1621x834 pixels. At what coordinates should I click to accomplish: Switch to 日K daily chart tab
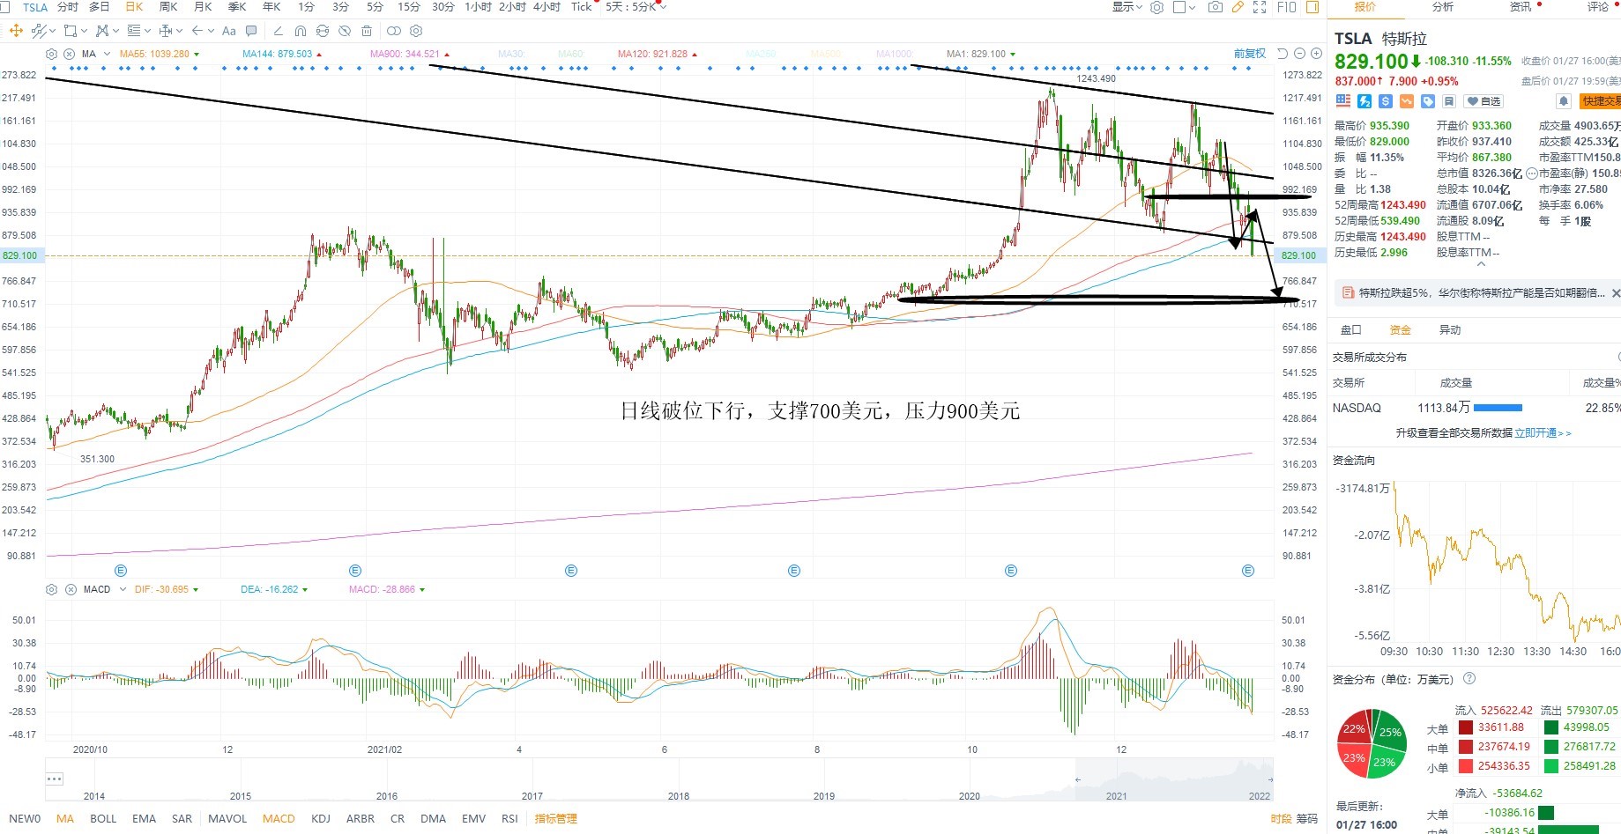pos(134,7)
